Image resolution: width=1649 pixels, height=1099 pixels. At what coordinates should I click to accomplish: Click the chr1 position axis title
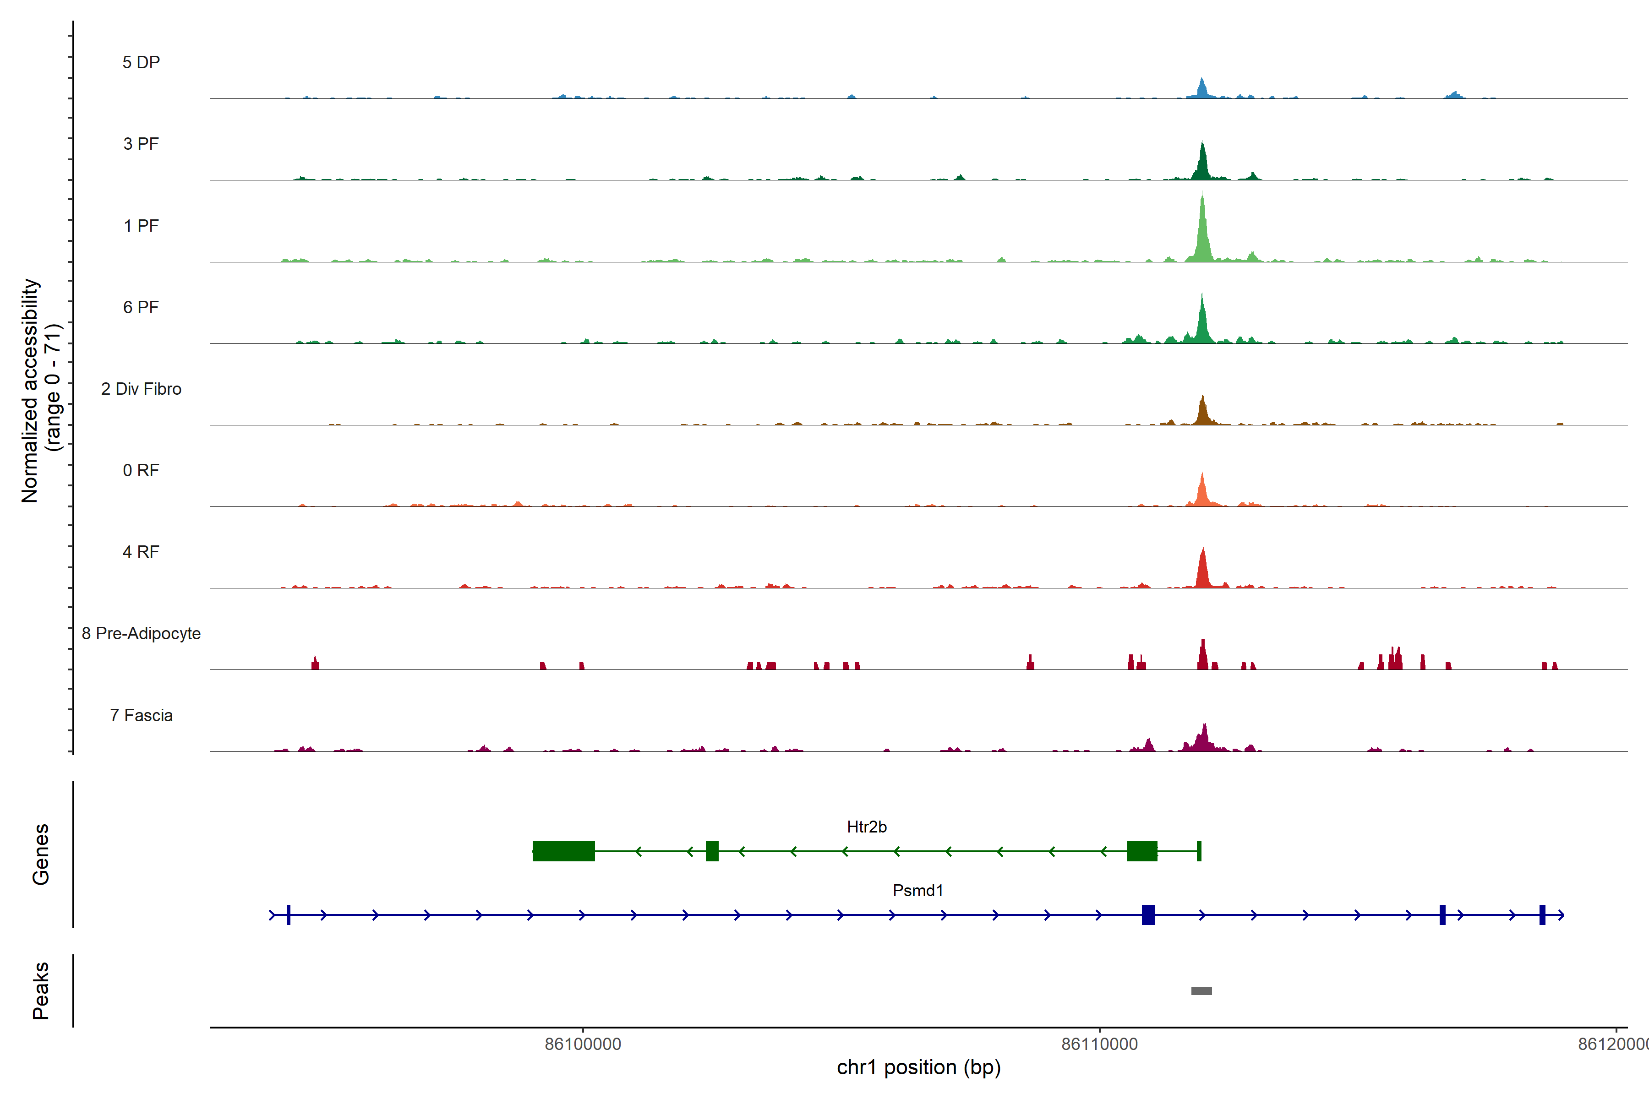918,1067
